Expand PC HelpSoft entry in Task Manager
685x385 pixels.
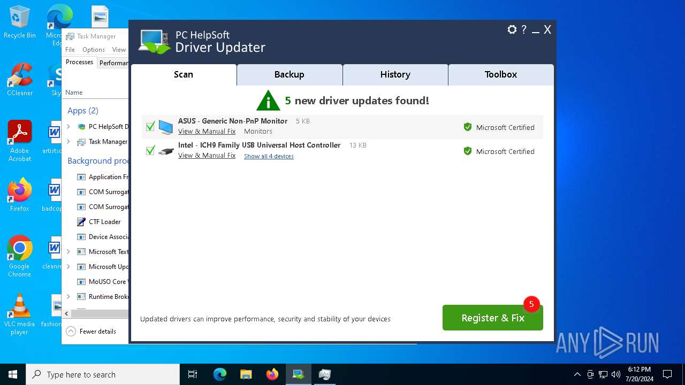[68, 127]
